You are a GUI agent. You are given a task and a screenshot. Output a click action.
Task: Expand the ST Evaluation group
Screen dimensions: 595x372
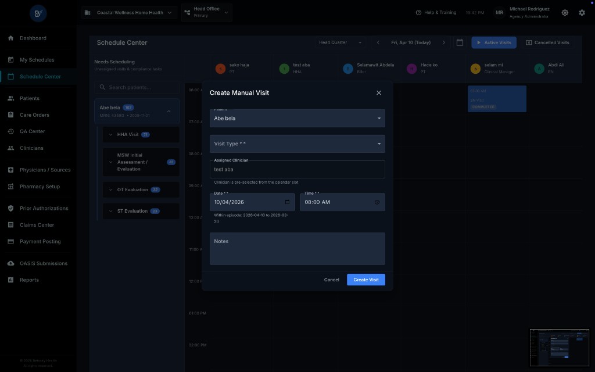pyautogui.click(x=141, y=211)
